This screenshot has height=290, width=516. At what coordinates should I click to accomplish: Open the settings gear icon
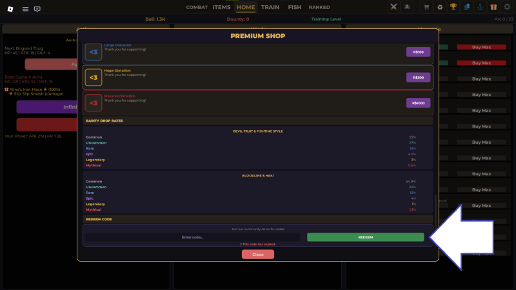tap(507, 7)
